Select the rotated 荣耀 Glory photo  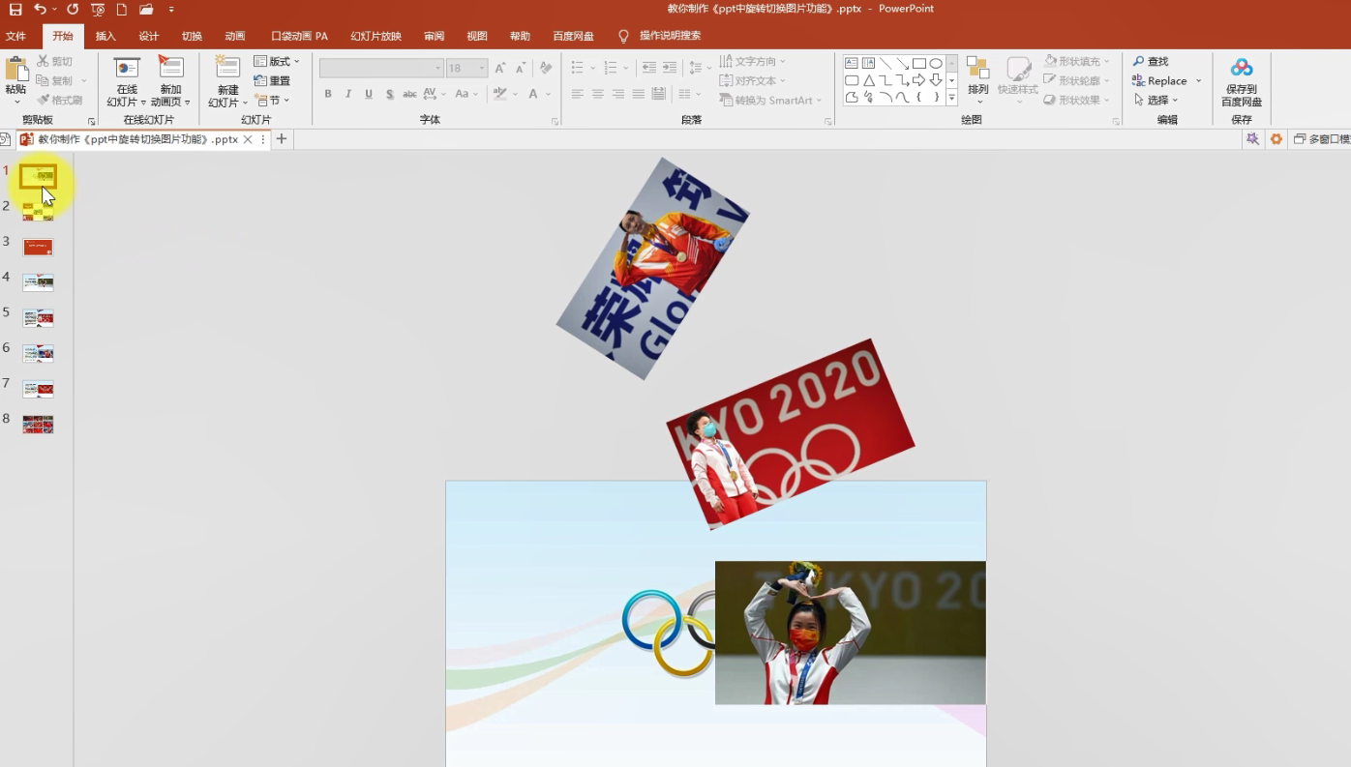click(x=653, y=268)
